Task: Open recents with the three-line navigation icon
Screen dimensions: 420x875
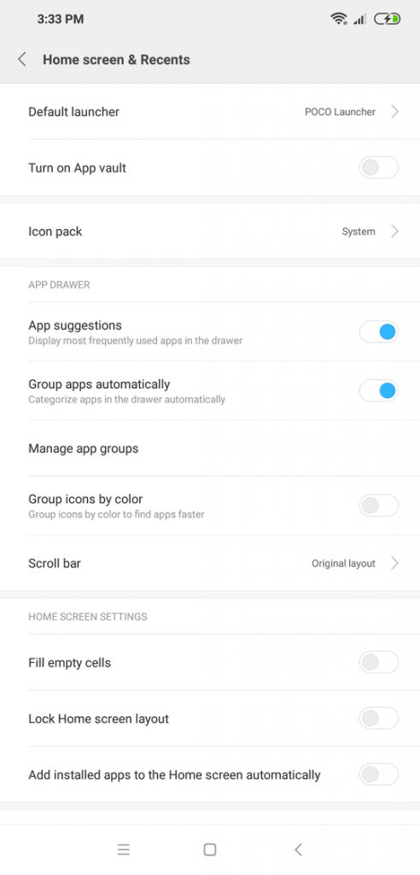Action: coord(123,849)
